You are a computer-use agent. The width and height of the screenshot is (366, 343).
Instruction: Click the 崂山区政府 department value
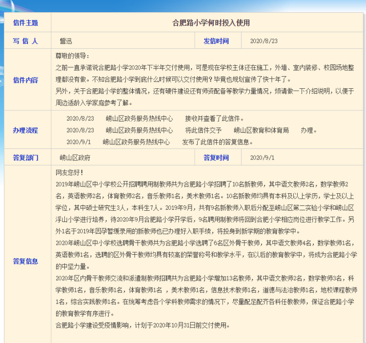(75, 158)
